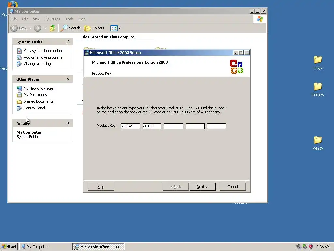334x251 pixels.
Task: Open My Network Places link
Action: coord(38,88)
